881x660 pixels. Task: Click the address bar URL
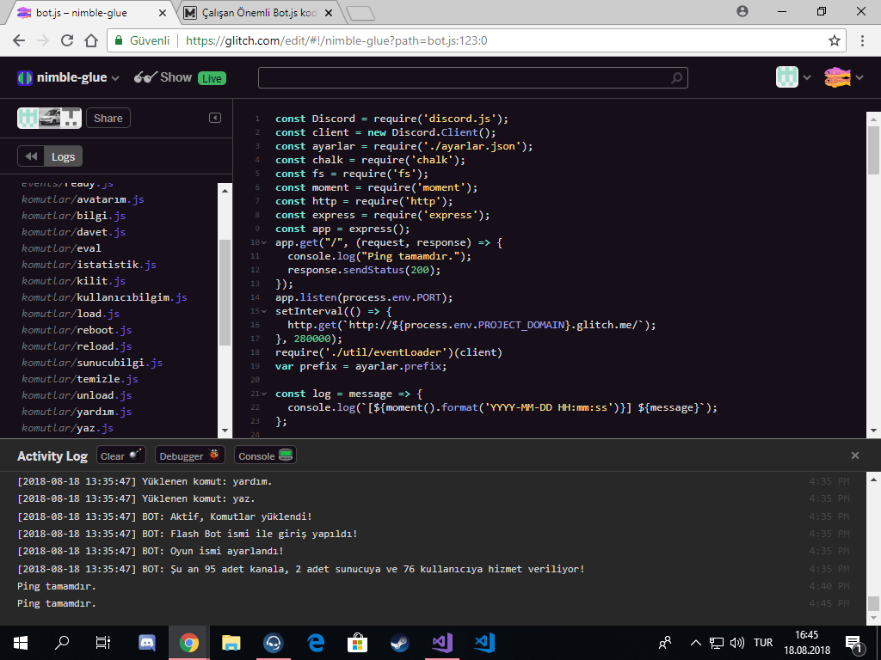click(x=336, y=40)
